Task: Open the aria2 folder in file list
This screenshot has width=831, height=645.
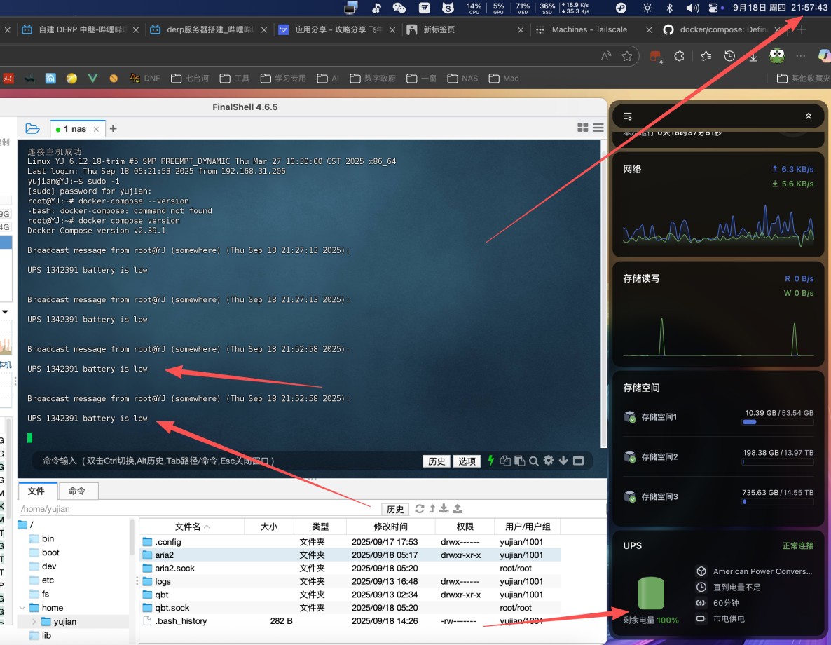Action: [165, 555]
